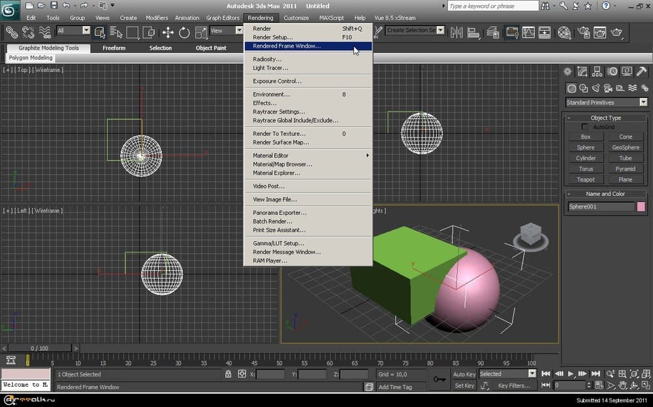653x407 pixels.
Task: Click the Sphere001 object name field
Action: [x=601, y=206]
